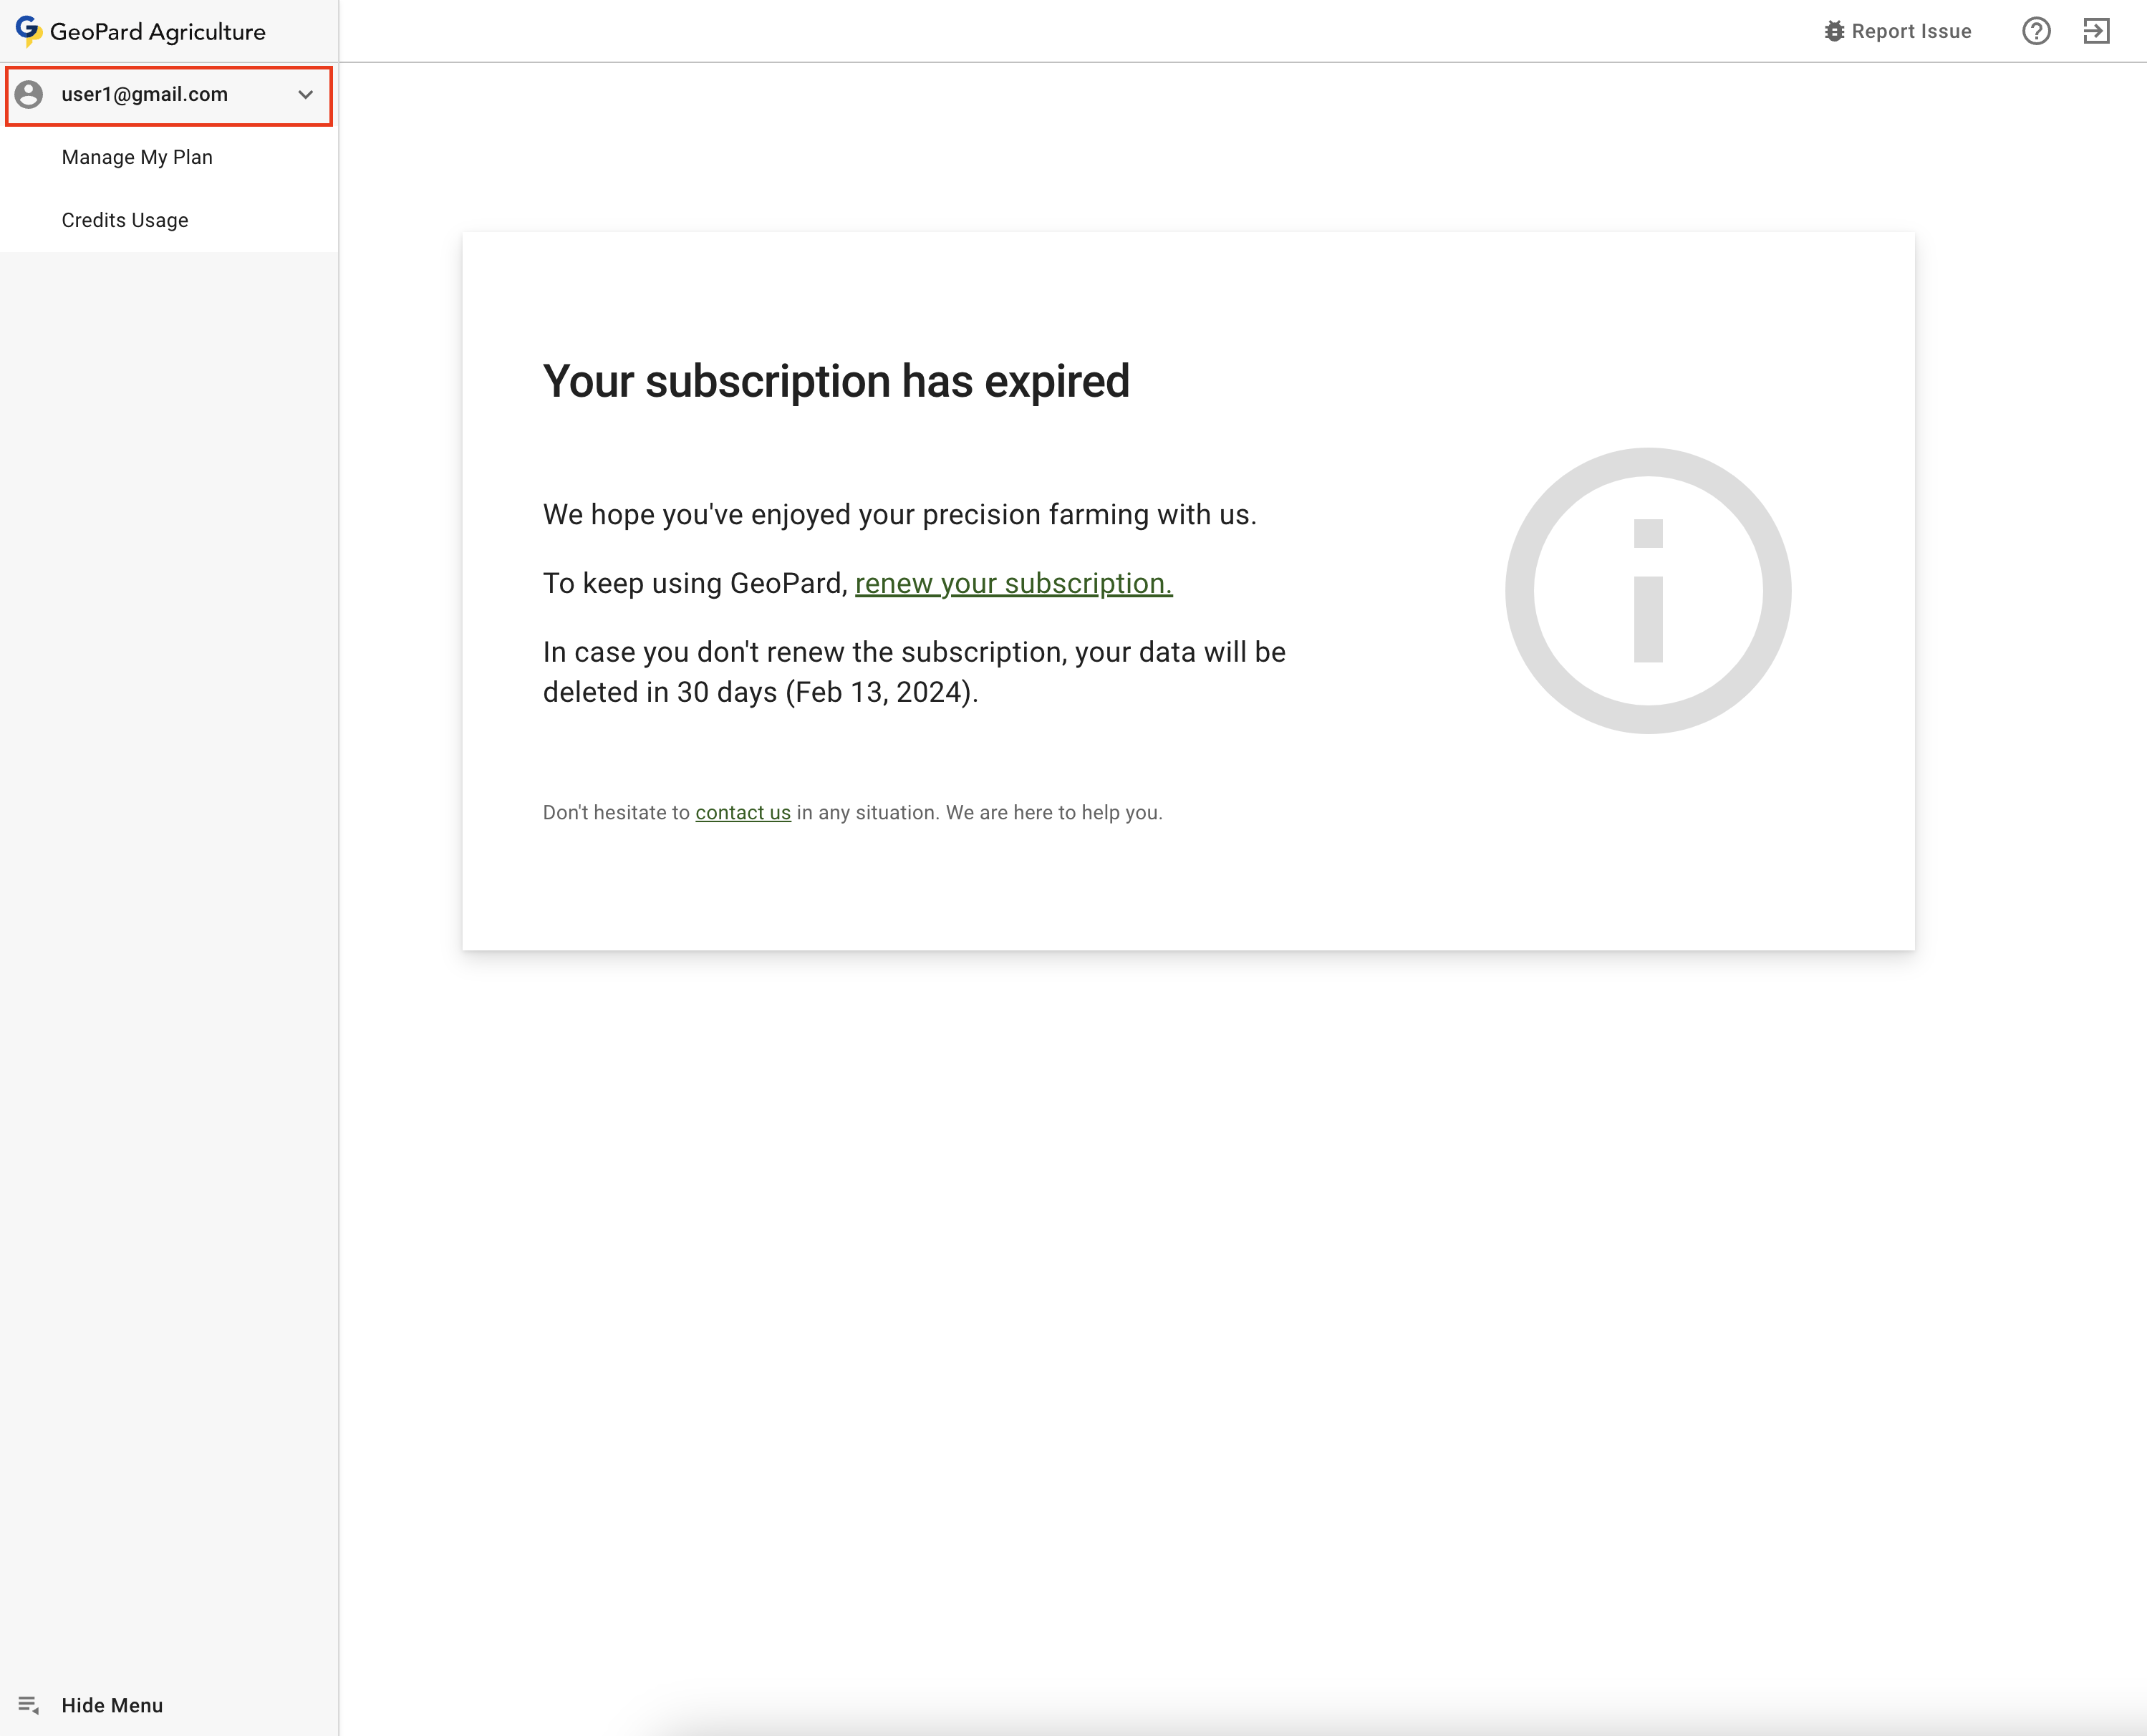Click the large gray info icon

click(x=1647, y=590)
